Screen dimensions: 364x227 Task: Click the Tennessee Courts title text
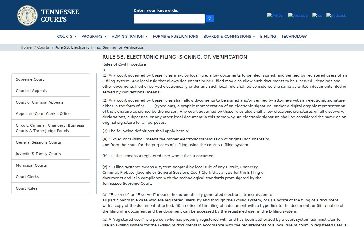click(60, 16)
